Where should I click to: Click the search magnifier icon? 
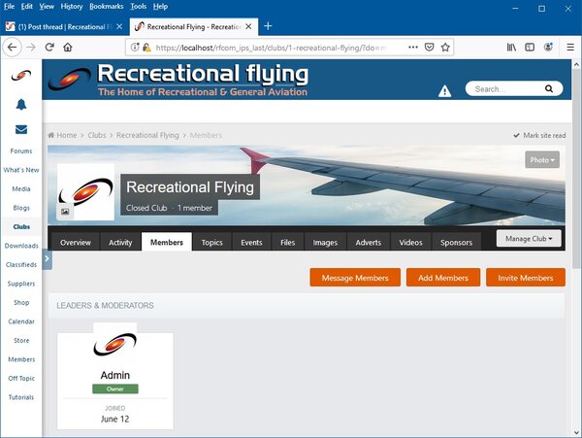[x=550, y=88]
